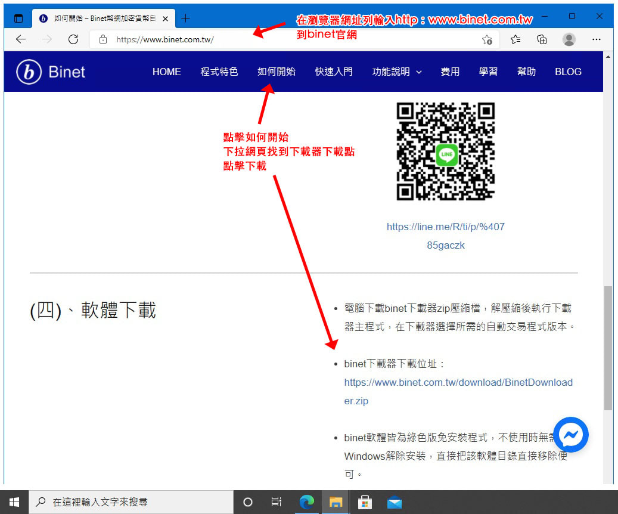Image resolution: width=618 pixels, height=514 pixels.
Task: Open Microsoft Store from taskbar
Action: [x=365, y=502]
